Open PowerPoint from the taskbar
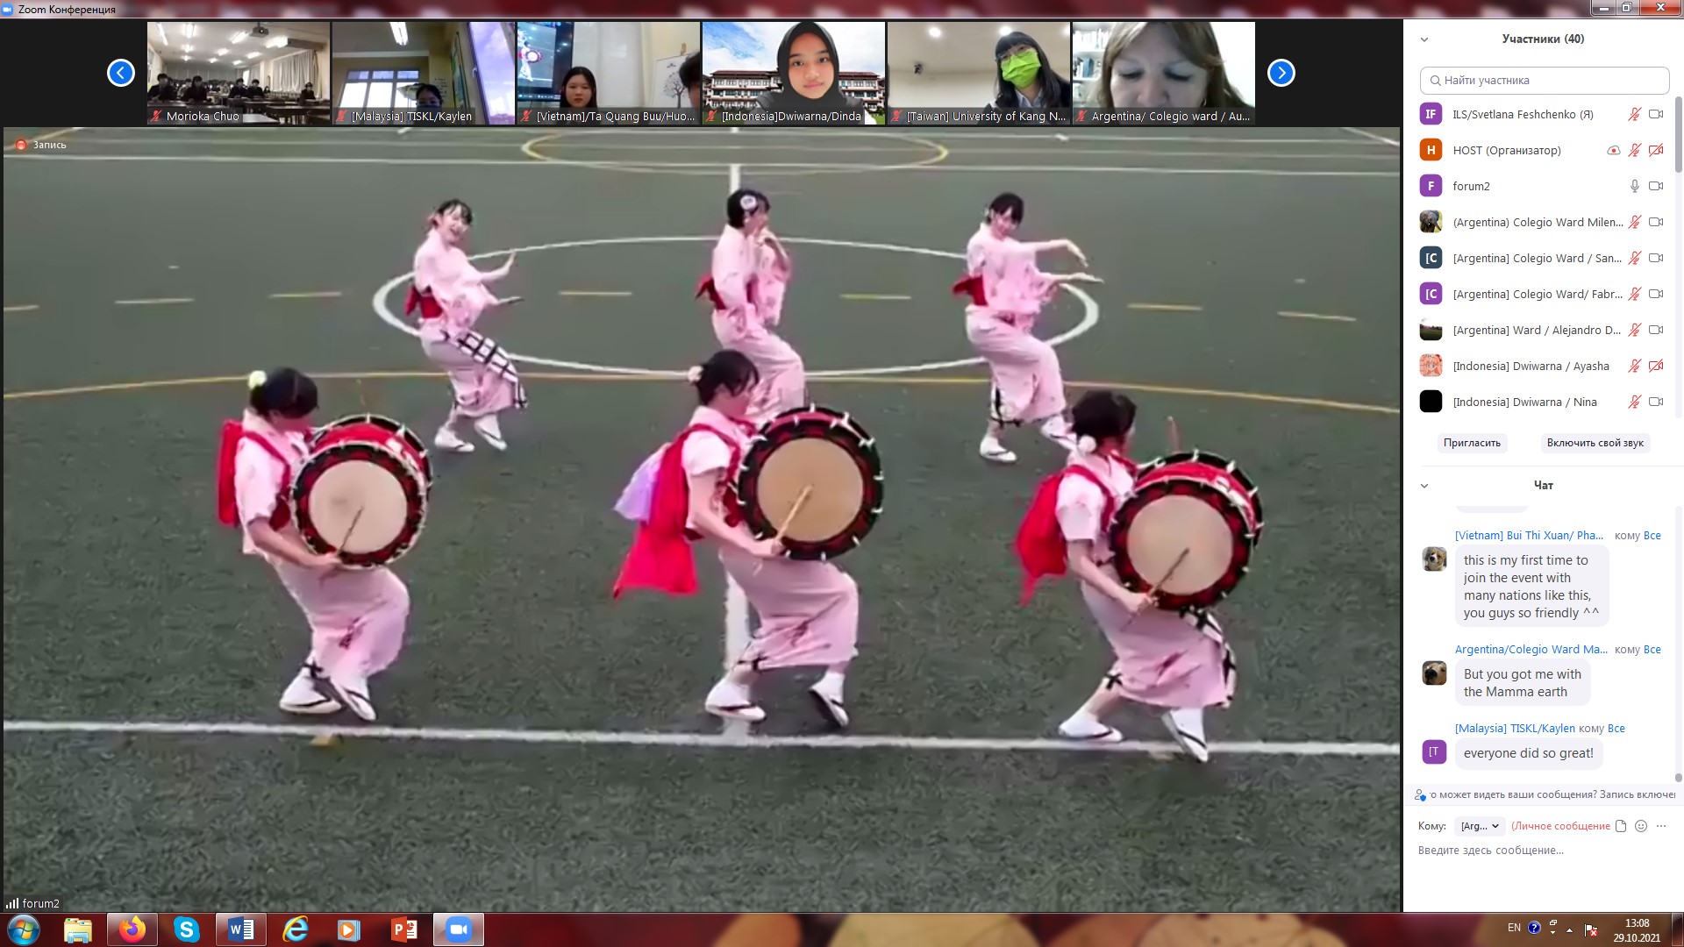The image size is (1684, 947). [404, 929]
